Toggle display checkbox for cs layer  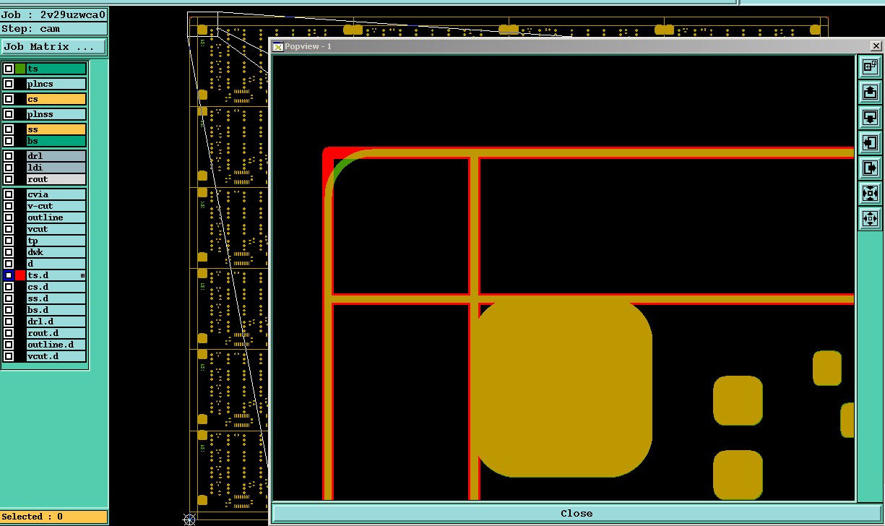[9, 99]
